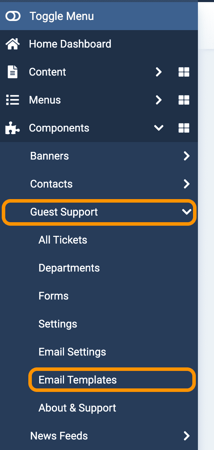The height and width of the screenshot is (450, 214).
Task: Expand the Contacts submenu arrow
Action: [187, 184]
